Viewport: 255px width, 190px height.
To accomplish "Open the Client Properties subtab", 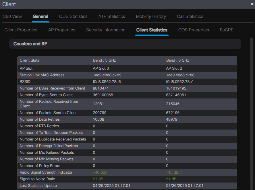I will click(x=21, y=30).
